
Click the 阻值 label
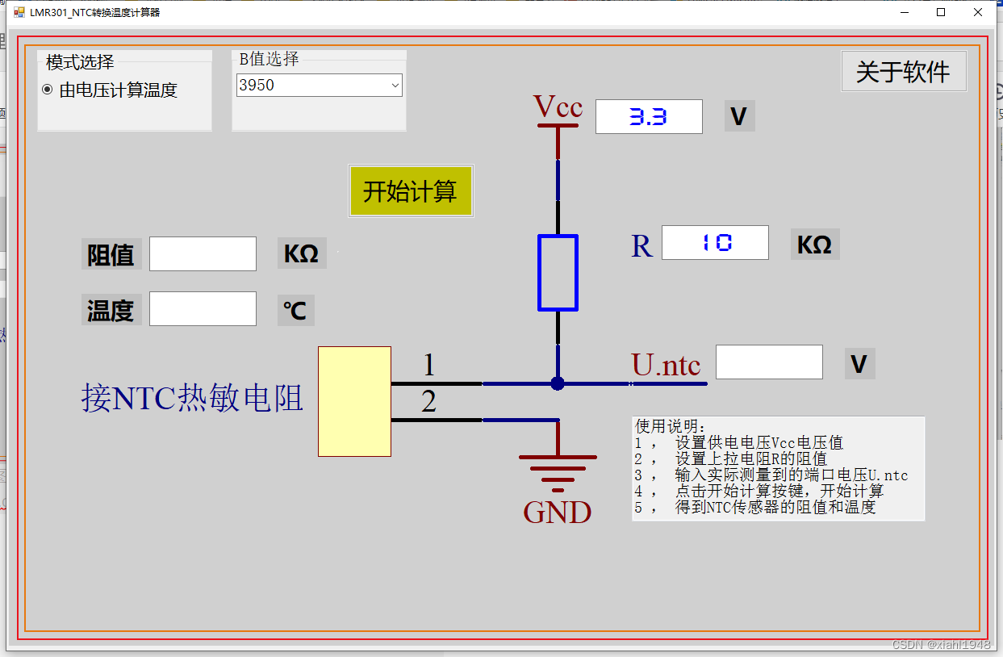click(111, 254)
